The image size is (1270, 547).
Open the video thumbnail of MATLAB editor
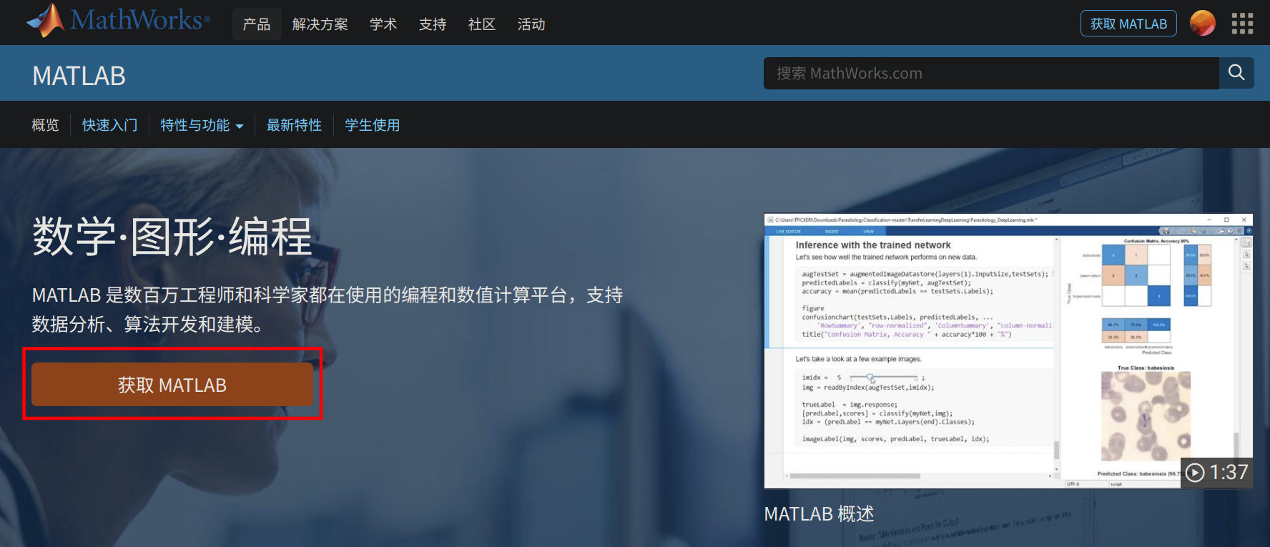1008,351
